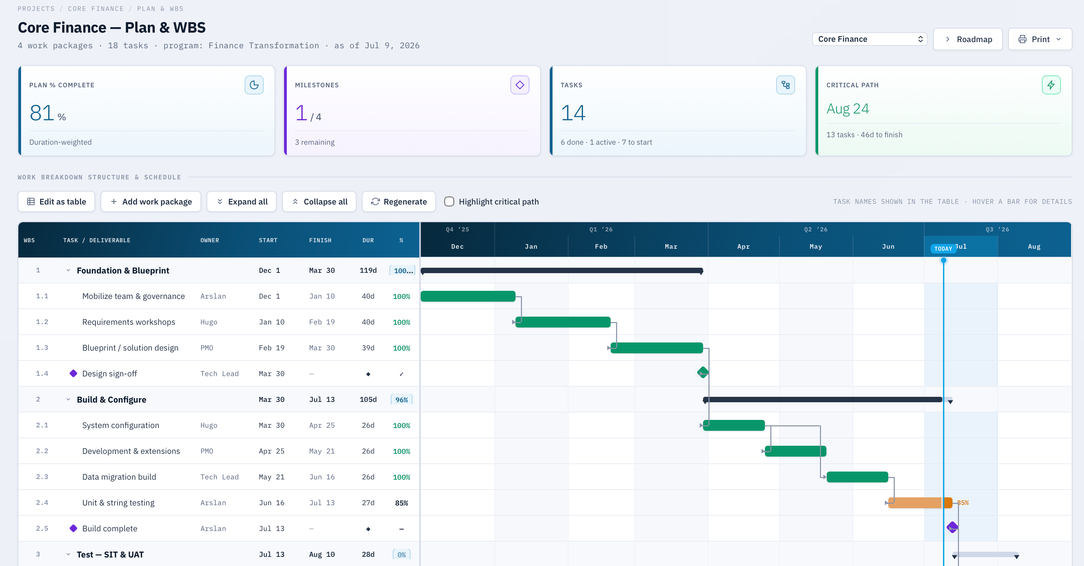The width and height of the screenshot is (1084, 566).
Task: Select the Development & extensions task name
Action: pyautogui.click(x=131, y=451)
